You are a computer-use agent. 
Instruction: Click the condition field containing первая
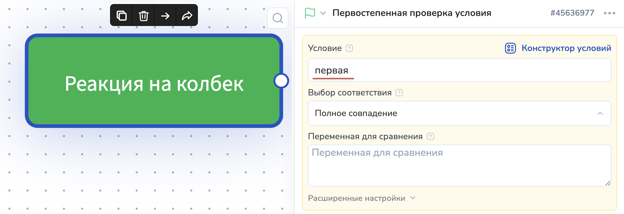point(459,70)
